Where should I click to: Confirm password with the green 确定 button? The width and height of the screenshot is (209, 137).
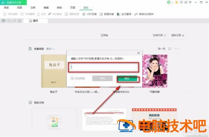click(127, 78)
